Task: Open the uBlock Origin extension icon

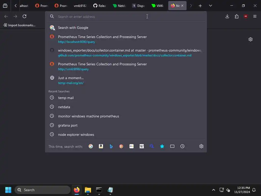Action: tap(246, 16)
